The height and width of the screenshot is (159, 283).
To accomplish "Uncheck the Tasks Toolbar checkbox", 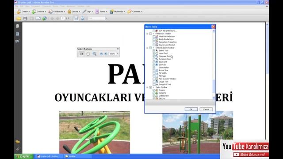I will pyautogui.click(x=150, y=87).
